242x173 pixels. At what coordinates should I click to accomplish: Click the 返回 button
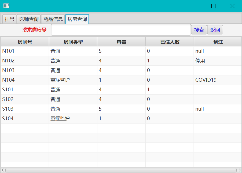[x=215, y=30]
